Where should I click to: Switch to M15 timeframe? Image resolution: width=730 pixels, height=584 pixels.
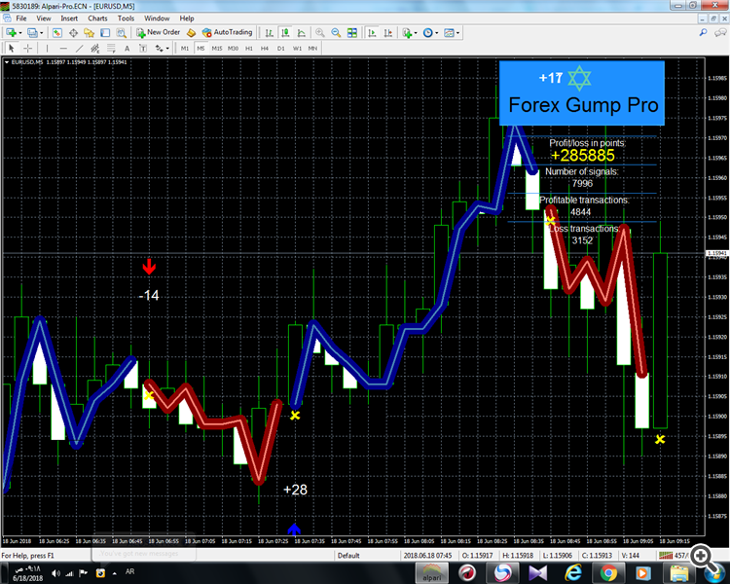tap(217, 48)
